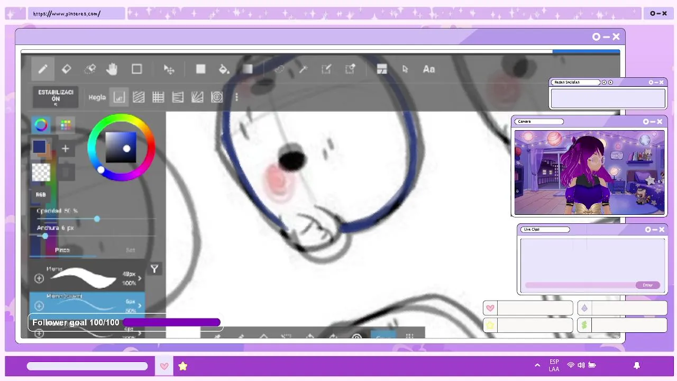Click the green dollar alert box icon
Viewport: 677px width, 381px height.
tap(584, 325)
